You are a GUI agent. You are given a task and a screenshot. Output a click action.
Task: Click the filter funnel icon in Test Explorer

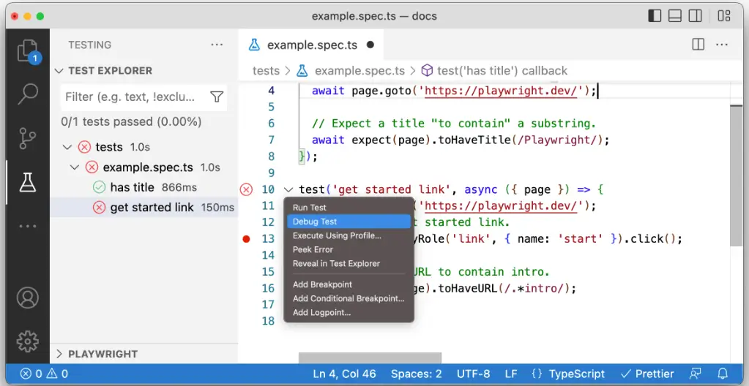click(x=217, y=96)
